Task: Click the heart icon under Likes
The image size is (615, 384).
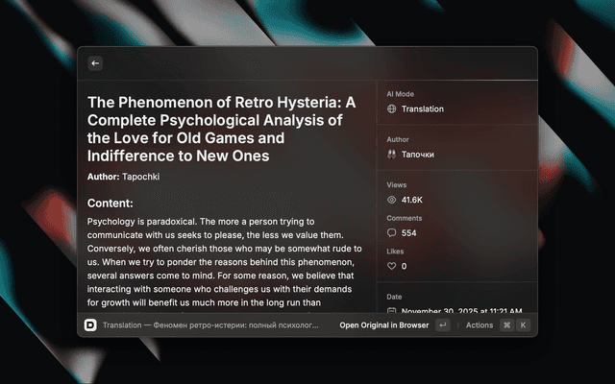Action: click(391, 266)
